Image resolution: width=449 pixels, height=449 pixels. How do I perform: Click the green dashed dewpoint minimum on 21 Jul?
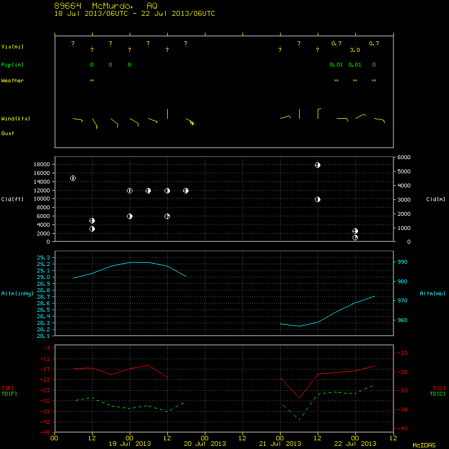coord(300,420)
